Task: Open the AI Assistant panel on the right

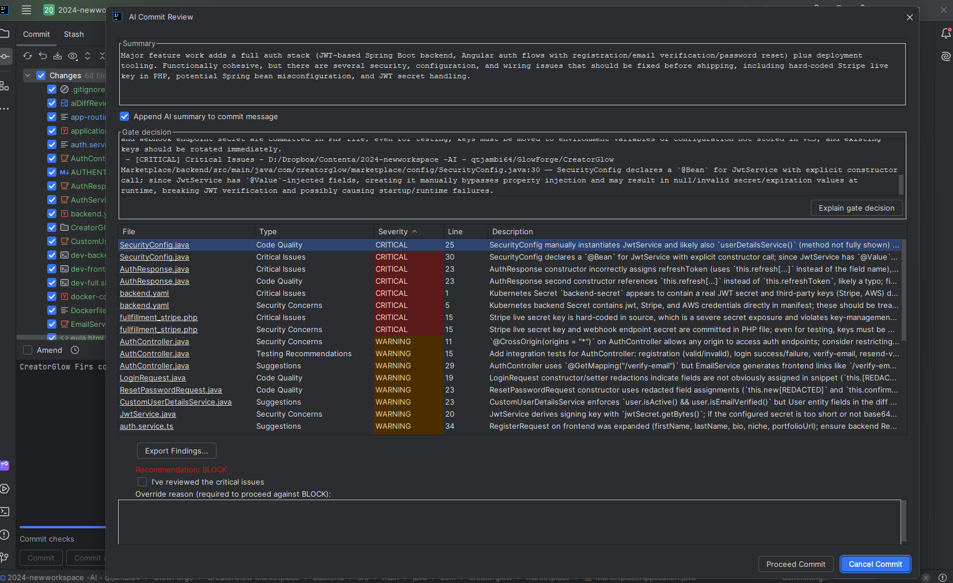Action: pyautogui.click(x=946, y=57)
